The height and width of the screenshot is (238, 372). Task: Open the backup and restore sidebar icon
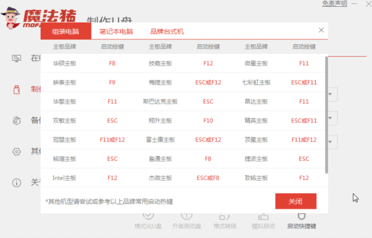17,120
